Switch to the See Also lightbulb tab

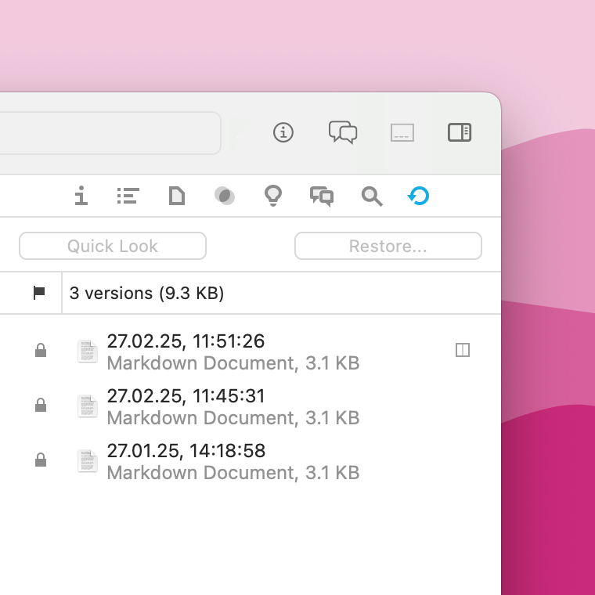click(273, 196)
